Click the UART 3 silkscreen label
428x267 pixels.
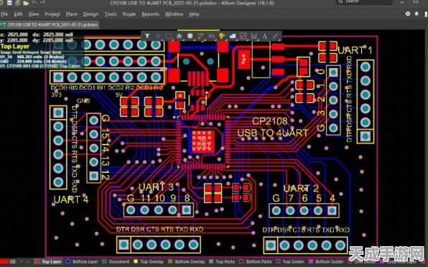pyautogui.click(x=156, y=187)
